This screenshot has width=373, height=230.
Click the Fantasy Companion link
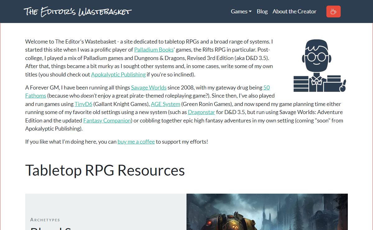coord(107,121)
